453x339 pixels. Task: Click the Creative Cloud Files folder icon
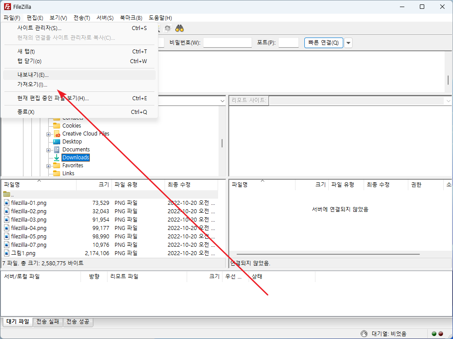pos(57,133)
